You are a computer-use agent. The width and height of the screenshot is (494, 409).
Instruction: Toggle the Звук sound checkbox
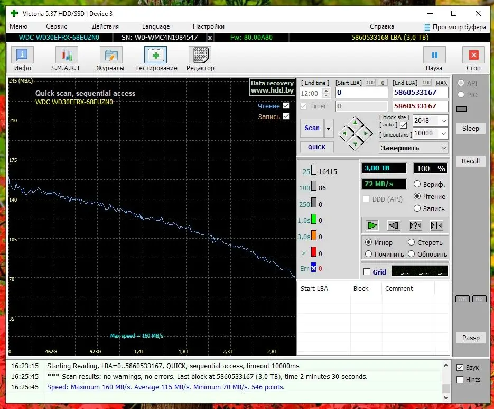point(460,368)
